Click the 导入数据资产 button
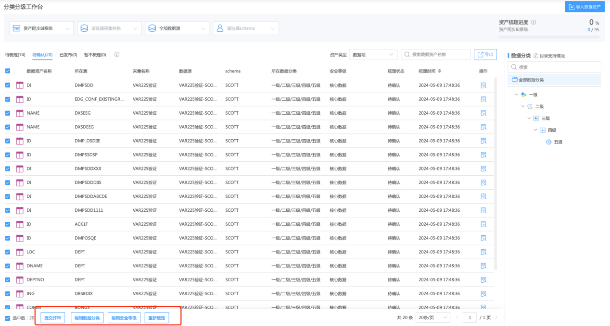 (585, 7)
